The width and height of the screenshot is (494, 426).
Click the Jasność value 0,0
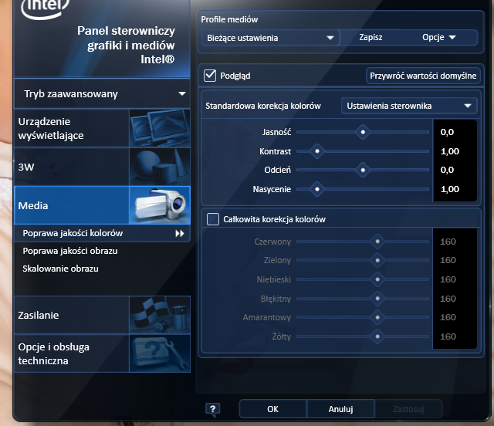click(447, 132)
